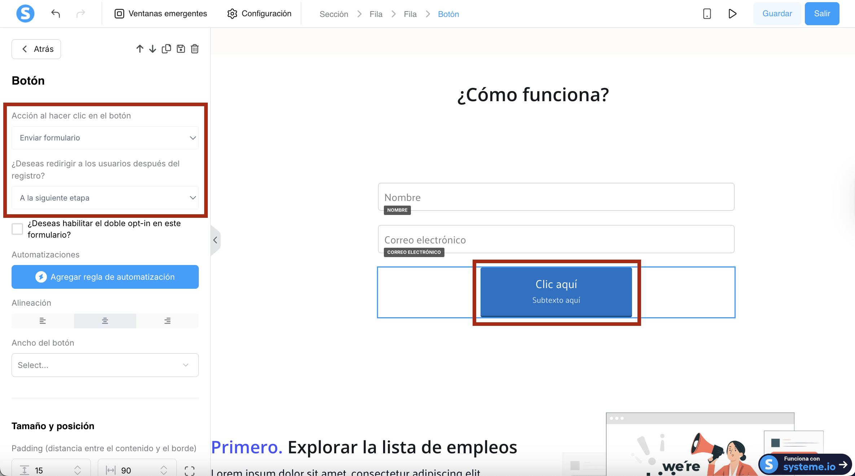Open the Ancho del botón dropdown
855x476 pixels.
tap(105, 365)
